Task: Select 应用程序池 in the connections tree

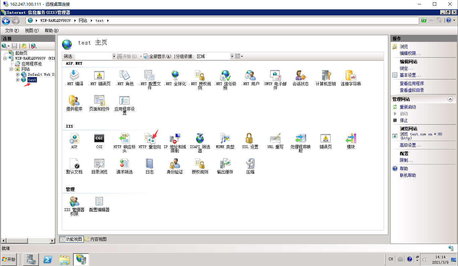Action: 32,64
